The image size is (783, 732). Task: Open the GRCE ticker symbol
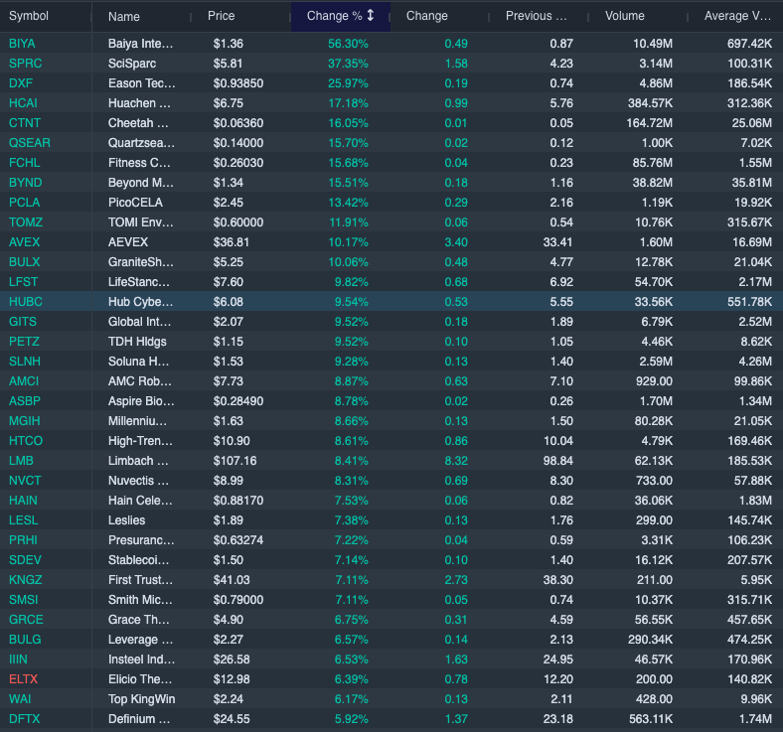click(x=26, y=620)
